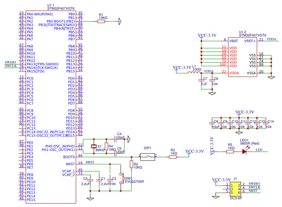This screenshot has width=282, height=207.
Task: Click the PH1-OSC_OUT(PH1) pin label
Action: [x=58, y=150]
